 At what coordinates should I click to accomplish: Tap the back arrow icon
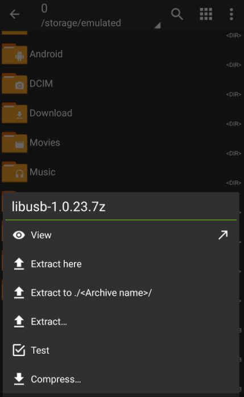point(14,14)
